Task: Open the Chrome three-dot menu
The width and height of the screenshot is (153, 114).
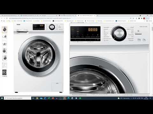Action: [151, 18]
